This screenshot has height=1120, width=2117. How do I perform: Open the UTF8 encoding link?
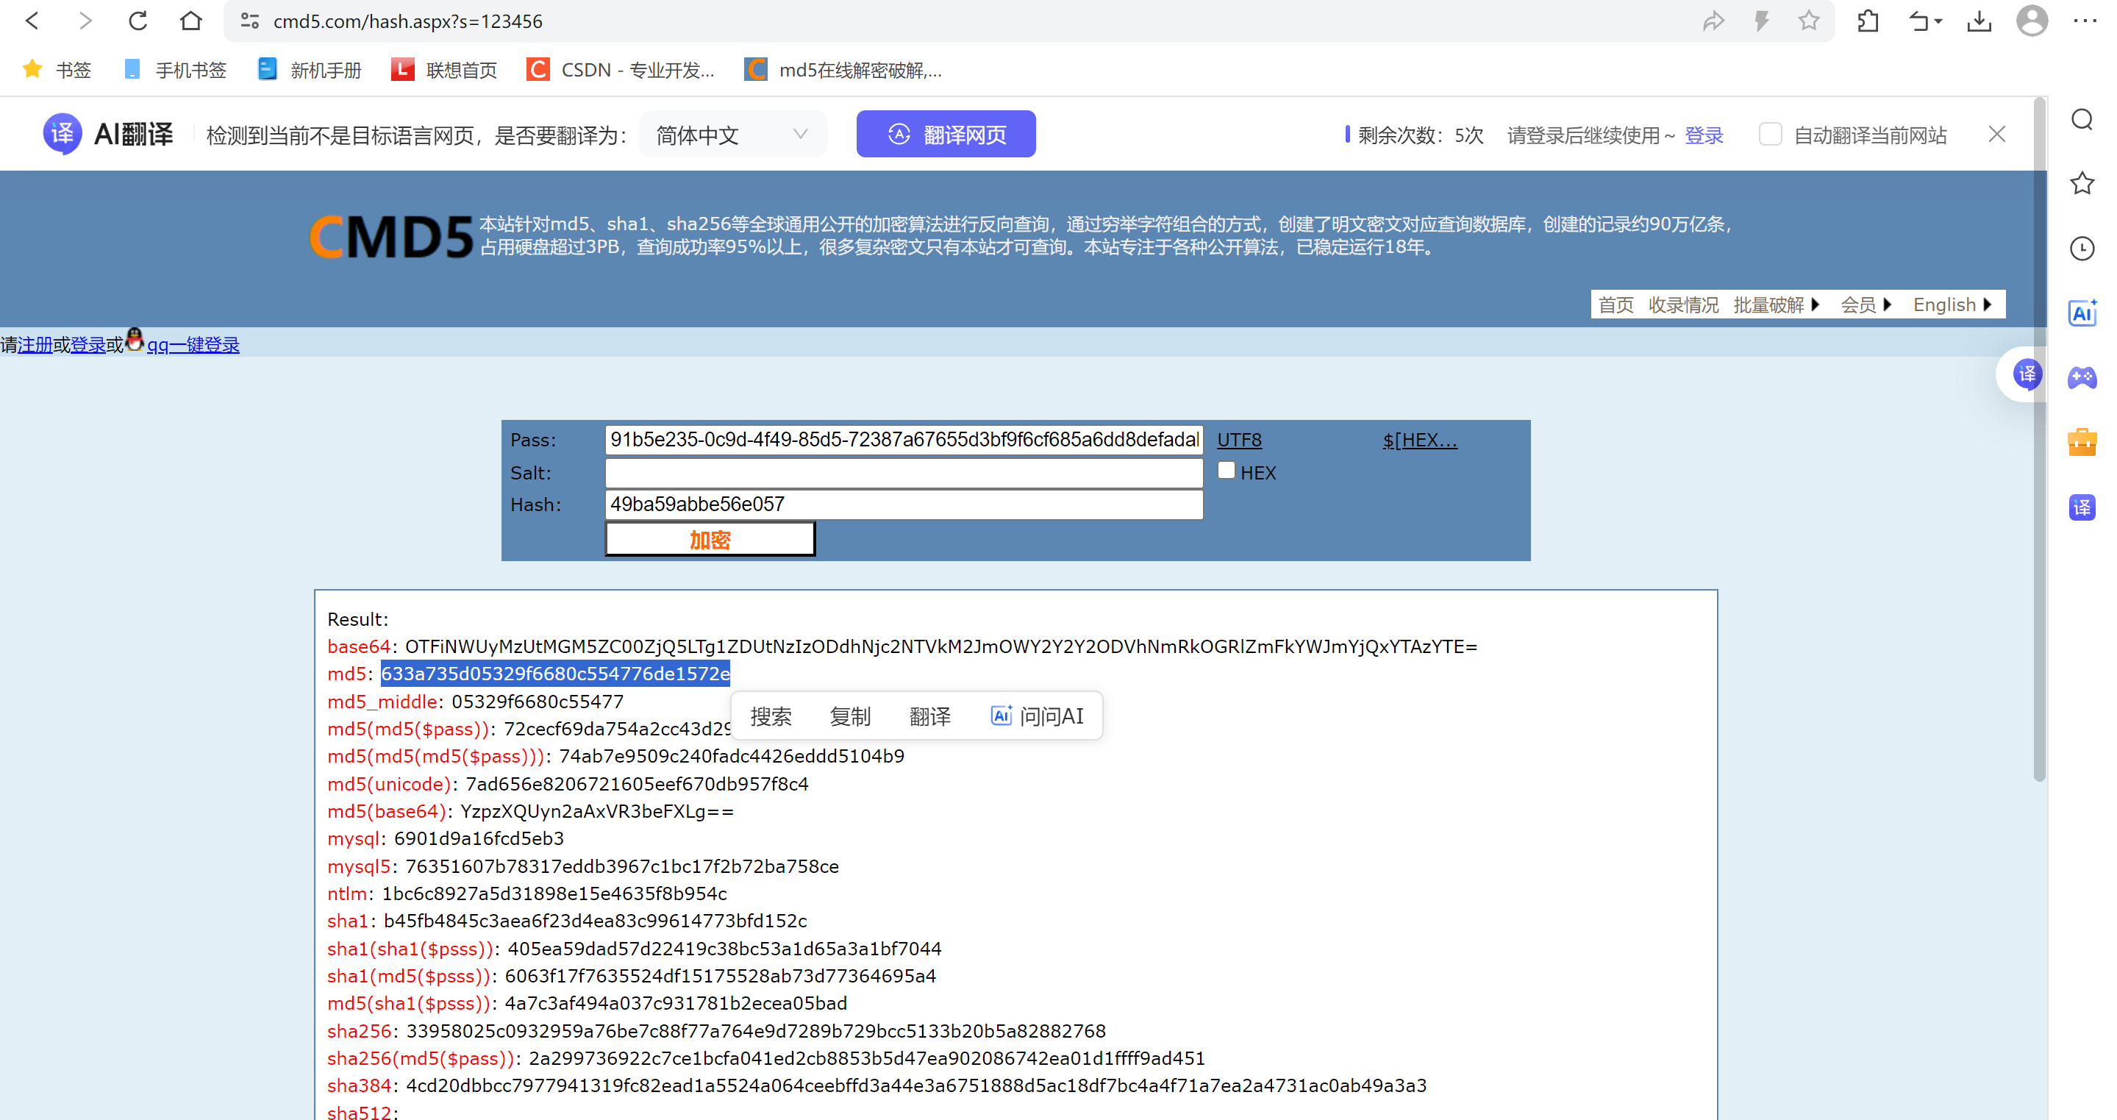pyautogui.click(x=1238, y=440)
